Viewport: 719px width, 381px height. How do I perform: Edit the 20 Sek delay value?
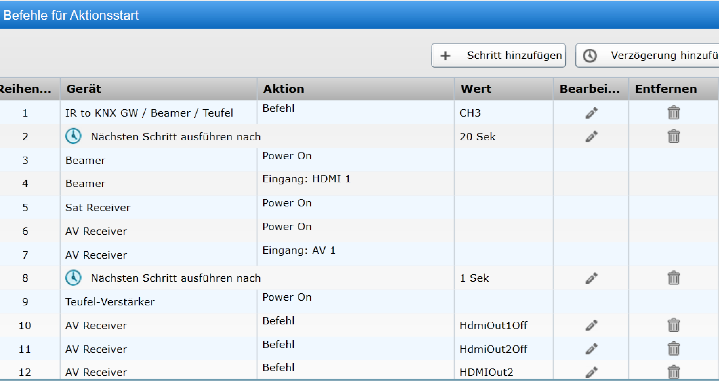point(591,136)
